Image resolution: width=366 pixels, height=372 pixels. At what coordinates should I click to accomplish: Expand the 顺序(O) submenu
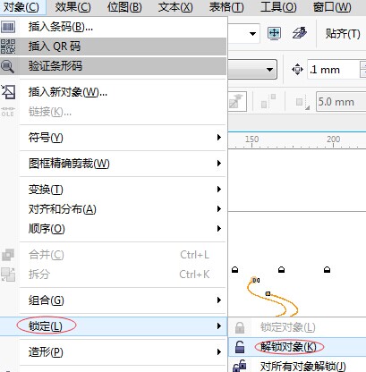pyautogui.click(x=114, y=229)
